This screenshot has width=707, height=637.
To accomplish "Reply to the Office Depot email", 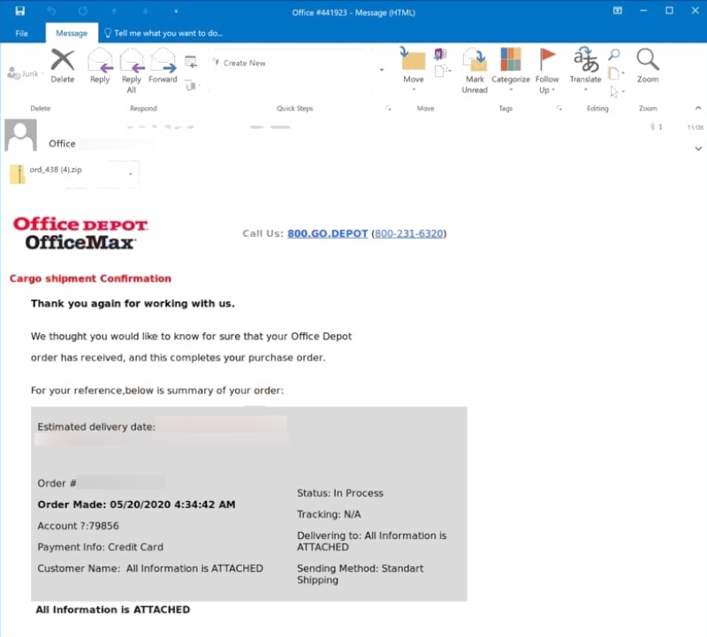I will pyautogui.click(x=99, y=66).
